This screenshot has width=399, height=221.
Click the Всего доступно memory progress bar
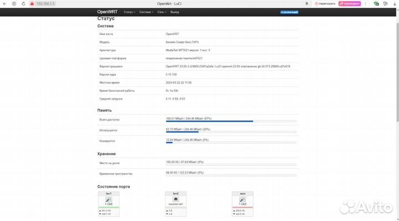[x=231, y=121]
